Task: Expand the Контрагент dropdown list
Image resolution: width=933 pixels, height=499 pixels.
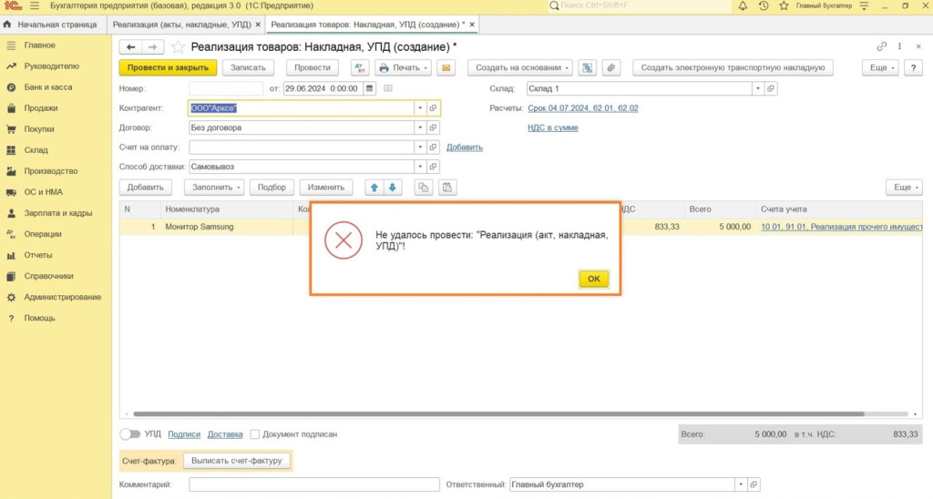Action: pos(420,107)
